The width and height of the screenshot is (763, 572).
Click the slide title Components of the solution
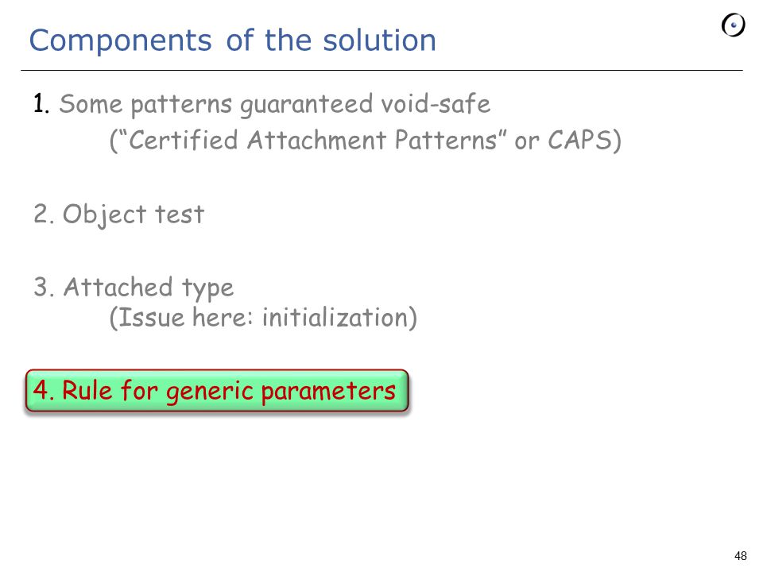pyautogui.click(x=233, y=40)
